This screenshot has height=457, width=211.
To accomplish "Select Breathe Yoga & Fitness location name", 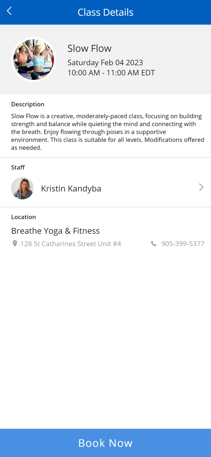I will pyautogui.click(x=55, y=231).
